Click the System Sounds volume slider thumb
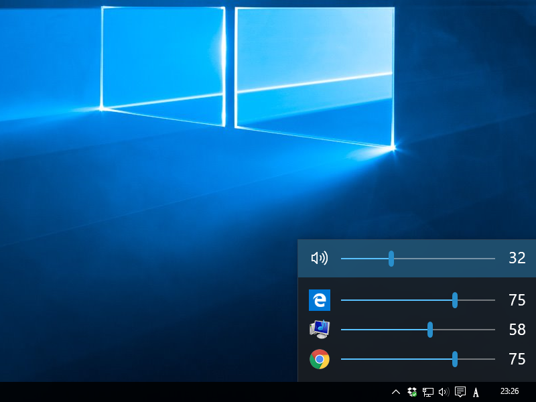This screenshot has width=536, height=402. coord(430,330)
